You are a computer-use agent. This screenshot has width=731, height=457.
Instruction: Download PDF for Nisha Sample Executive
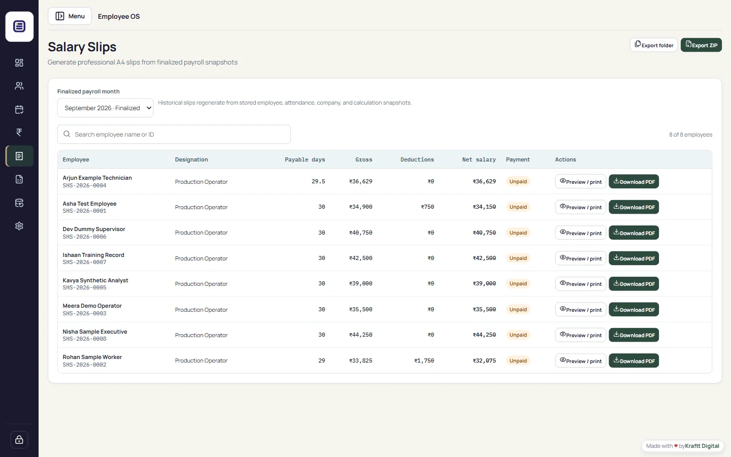point(634,335)
